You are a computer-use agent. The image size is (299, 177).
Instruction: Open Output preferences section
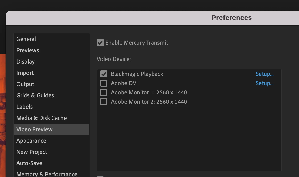(25, 84)
